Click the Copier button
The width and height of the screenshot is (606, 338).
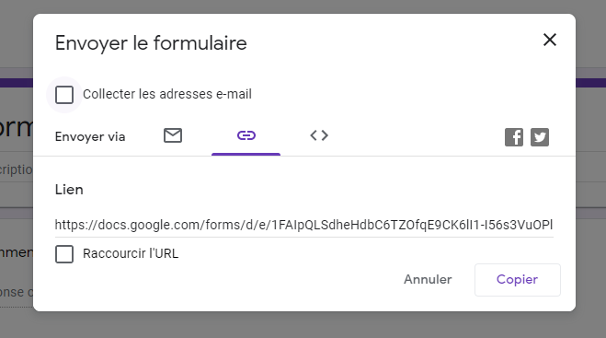tap(518, 280)
